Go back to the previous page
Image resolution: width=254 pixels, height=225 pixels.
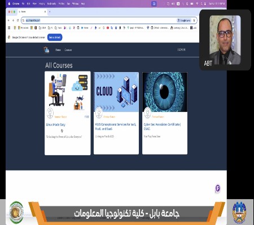click(8, 20)
